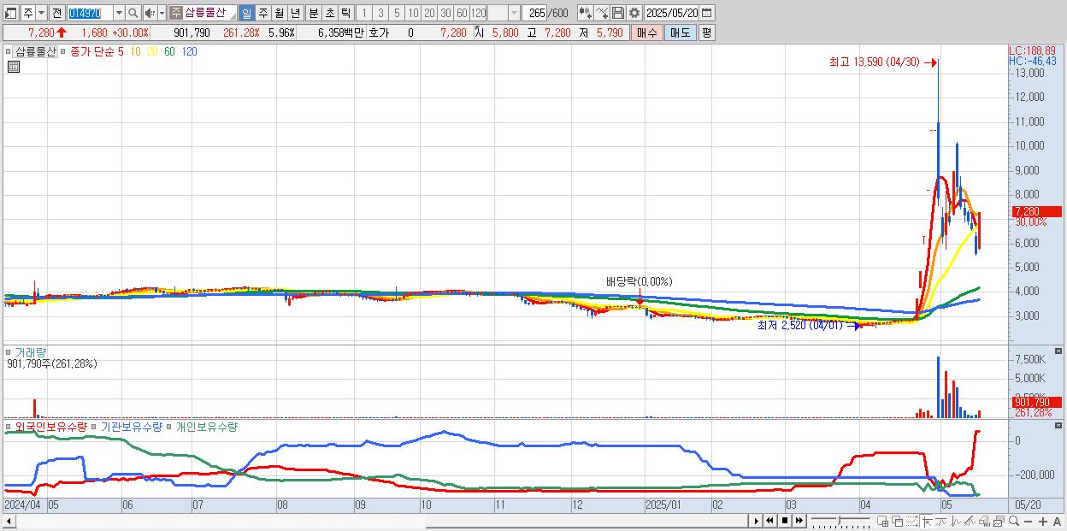Adjust the zoom range slider at the bottom
Viewport: 1067px width, 531px height.
[840, 521]
